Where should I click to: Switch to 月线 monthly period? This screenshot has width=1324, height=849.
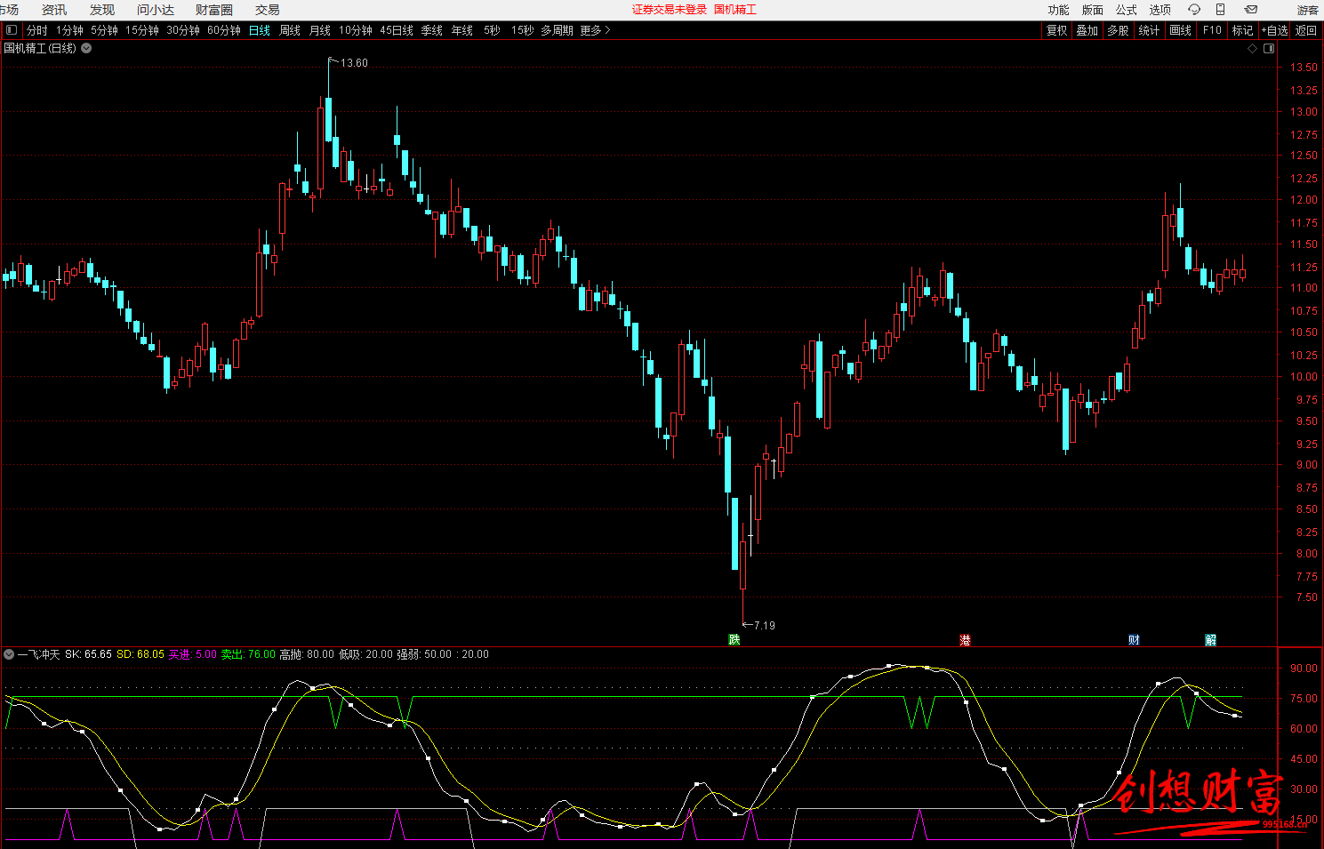point(320,30)
